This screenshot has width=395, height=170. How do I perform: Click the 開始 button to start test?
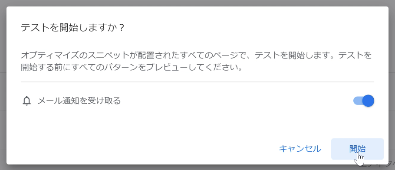(357, 149)
